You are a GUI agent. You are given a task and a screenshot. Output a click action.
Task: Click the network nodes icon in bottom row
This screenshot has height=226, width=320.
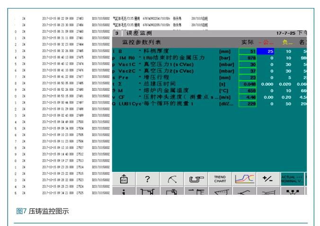(x=292, y=191)
